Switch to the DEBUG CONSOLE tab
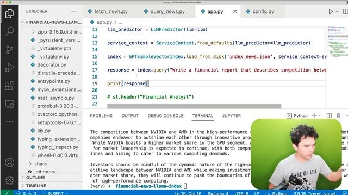This screenshot has height=195, width=348. coord(165,115)
